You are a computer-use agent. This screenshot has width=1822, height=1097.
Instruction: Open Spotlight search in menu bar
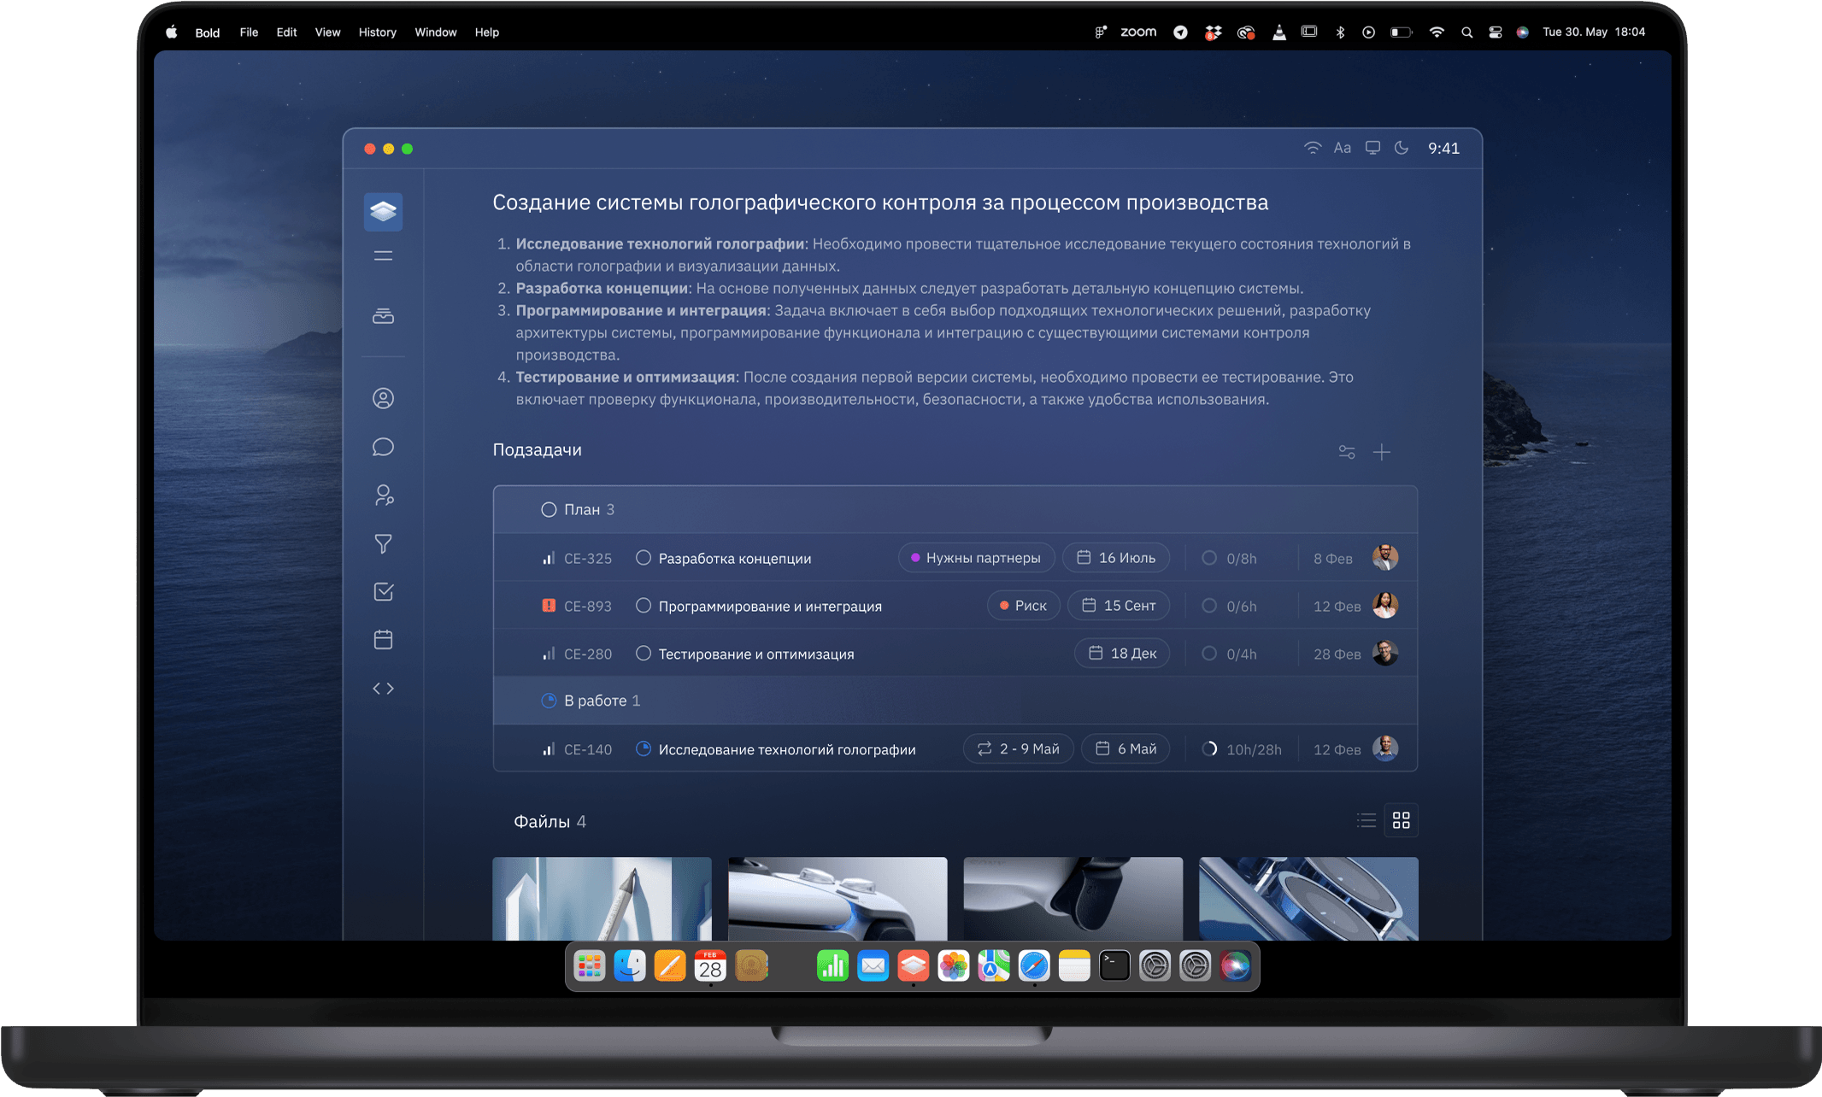1467,32
